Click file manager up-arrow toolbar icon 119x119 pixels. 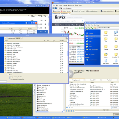[x=93, y=28]
